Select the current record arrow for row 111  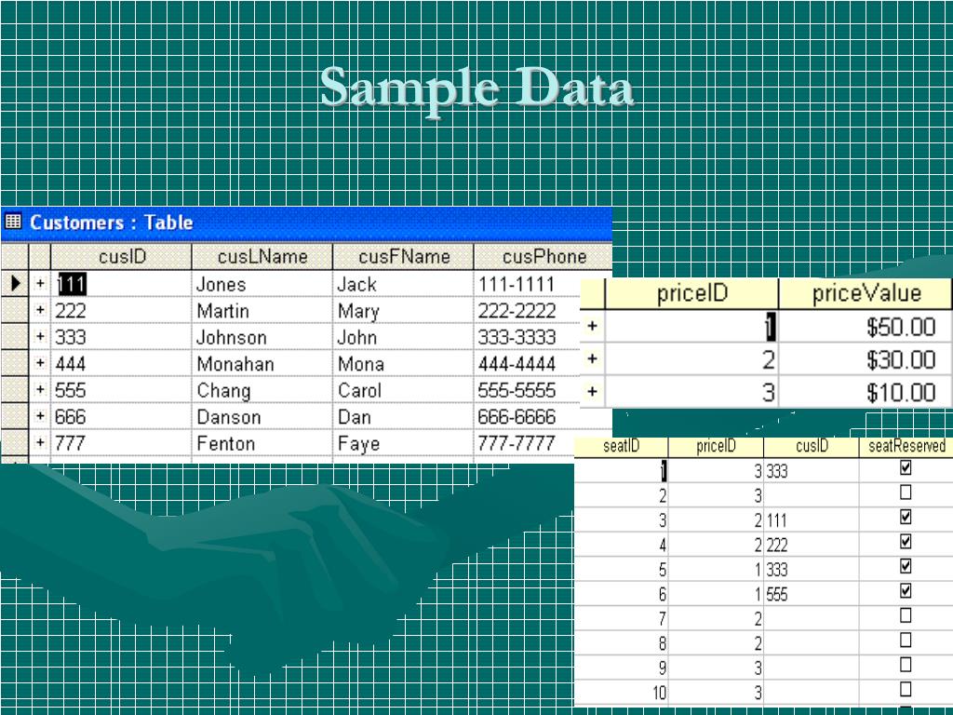point(15,283)
